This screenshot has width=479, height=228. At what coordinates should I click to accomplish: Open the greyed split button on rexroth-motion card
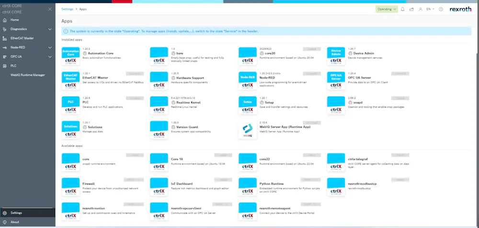click(x=134, y=204)
